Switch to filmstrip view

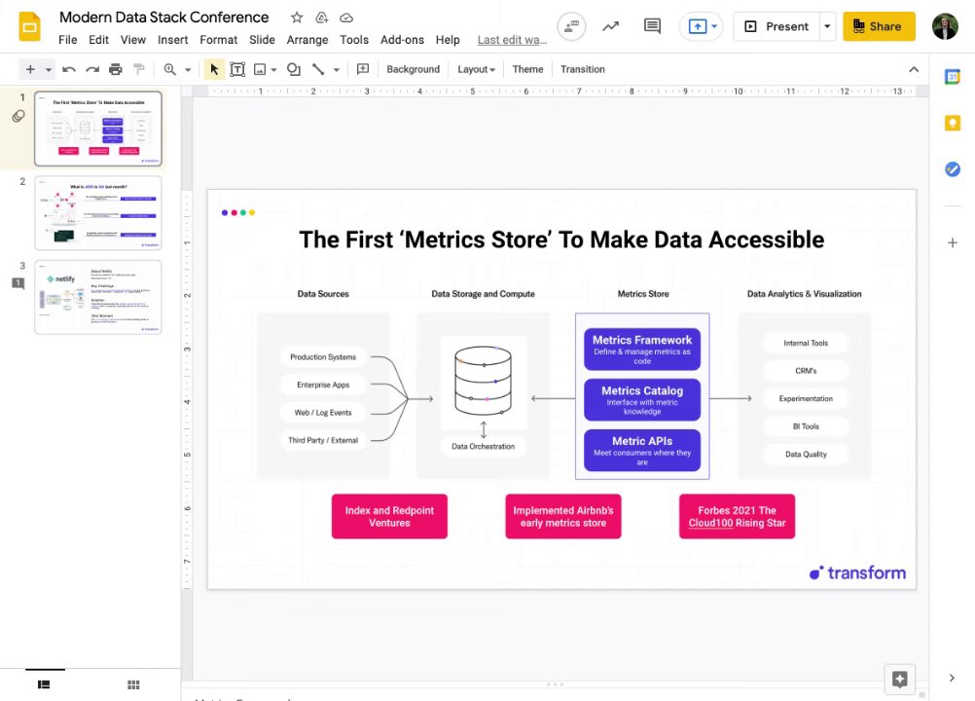(x=44, y=684)
